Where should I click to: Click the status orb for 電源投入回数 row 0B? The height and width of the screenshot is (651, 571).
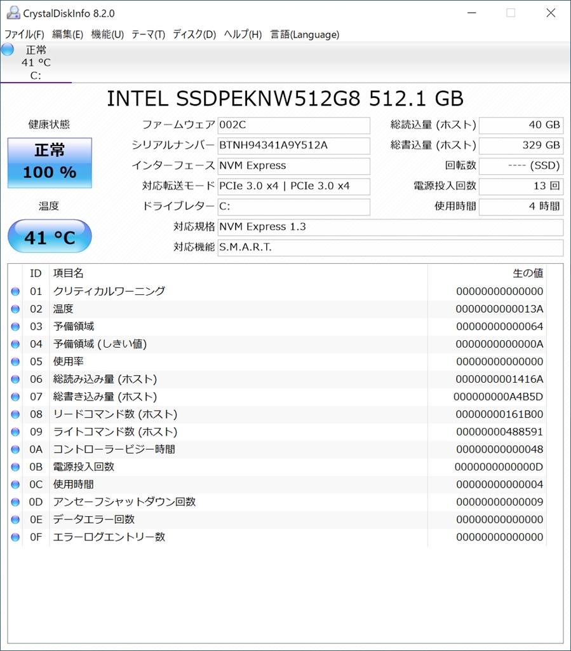click(15, 467)
